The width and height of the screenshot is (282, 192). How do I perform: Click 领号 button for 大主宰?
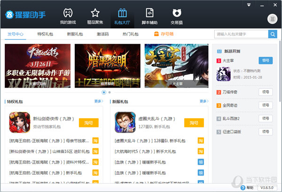pyautogui.click(x=266, y=61)
